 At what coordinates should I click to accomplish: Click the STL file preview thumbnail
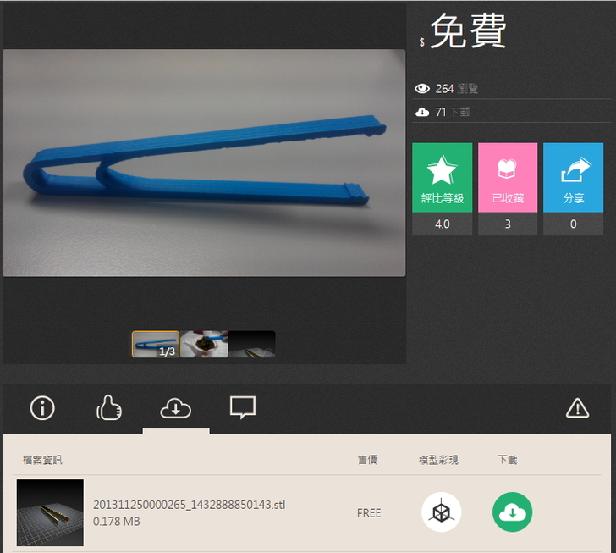click(x=50, y=512)
